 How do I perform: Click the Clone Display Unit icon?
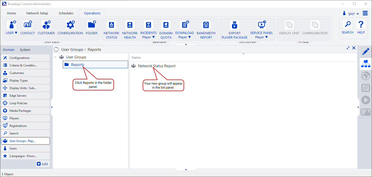point(289,25)
